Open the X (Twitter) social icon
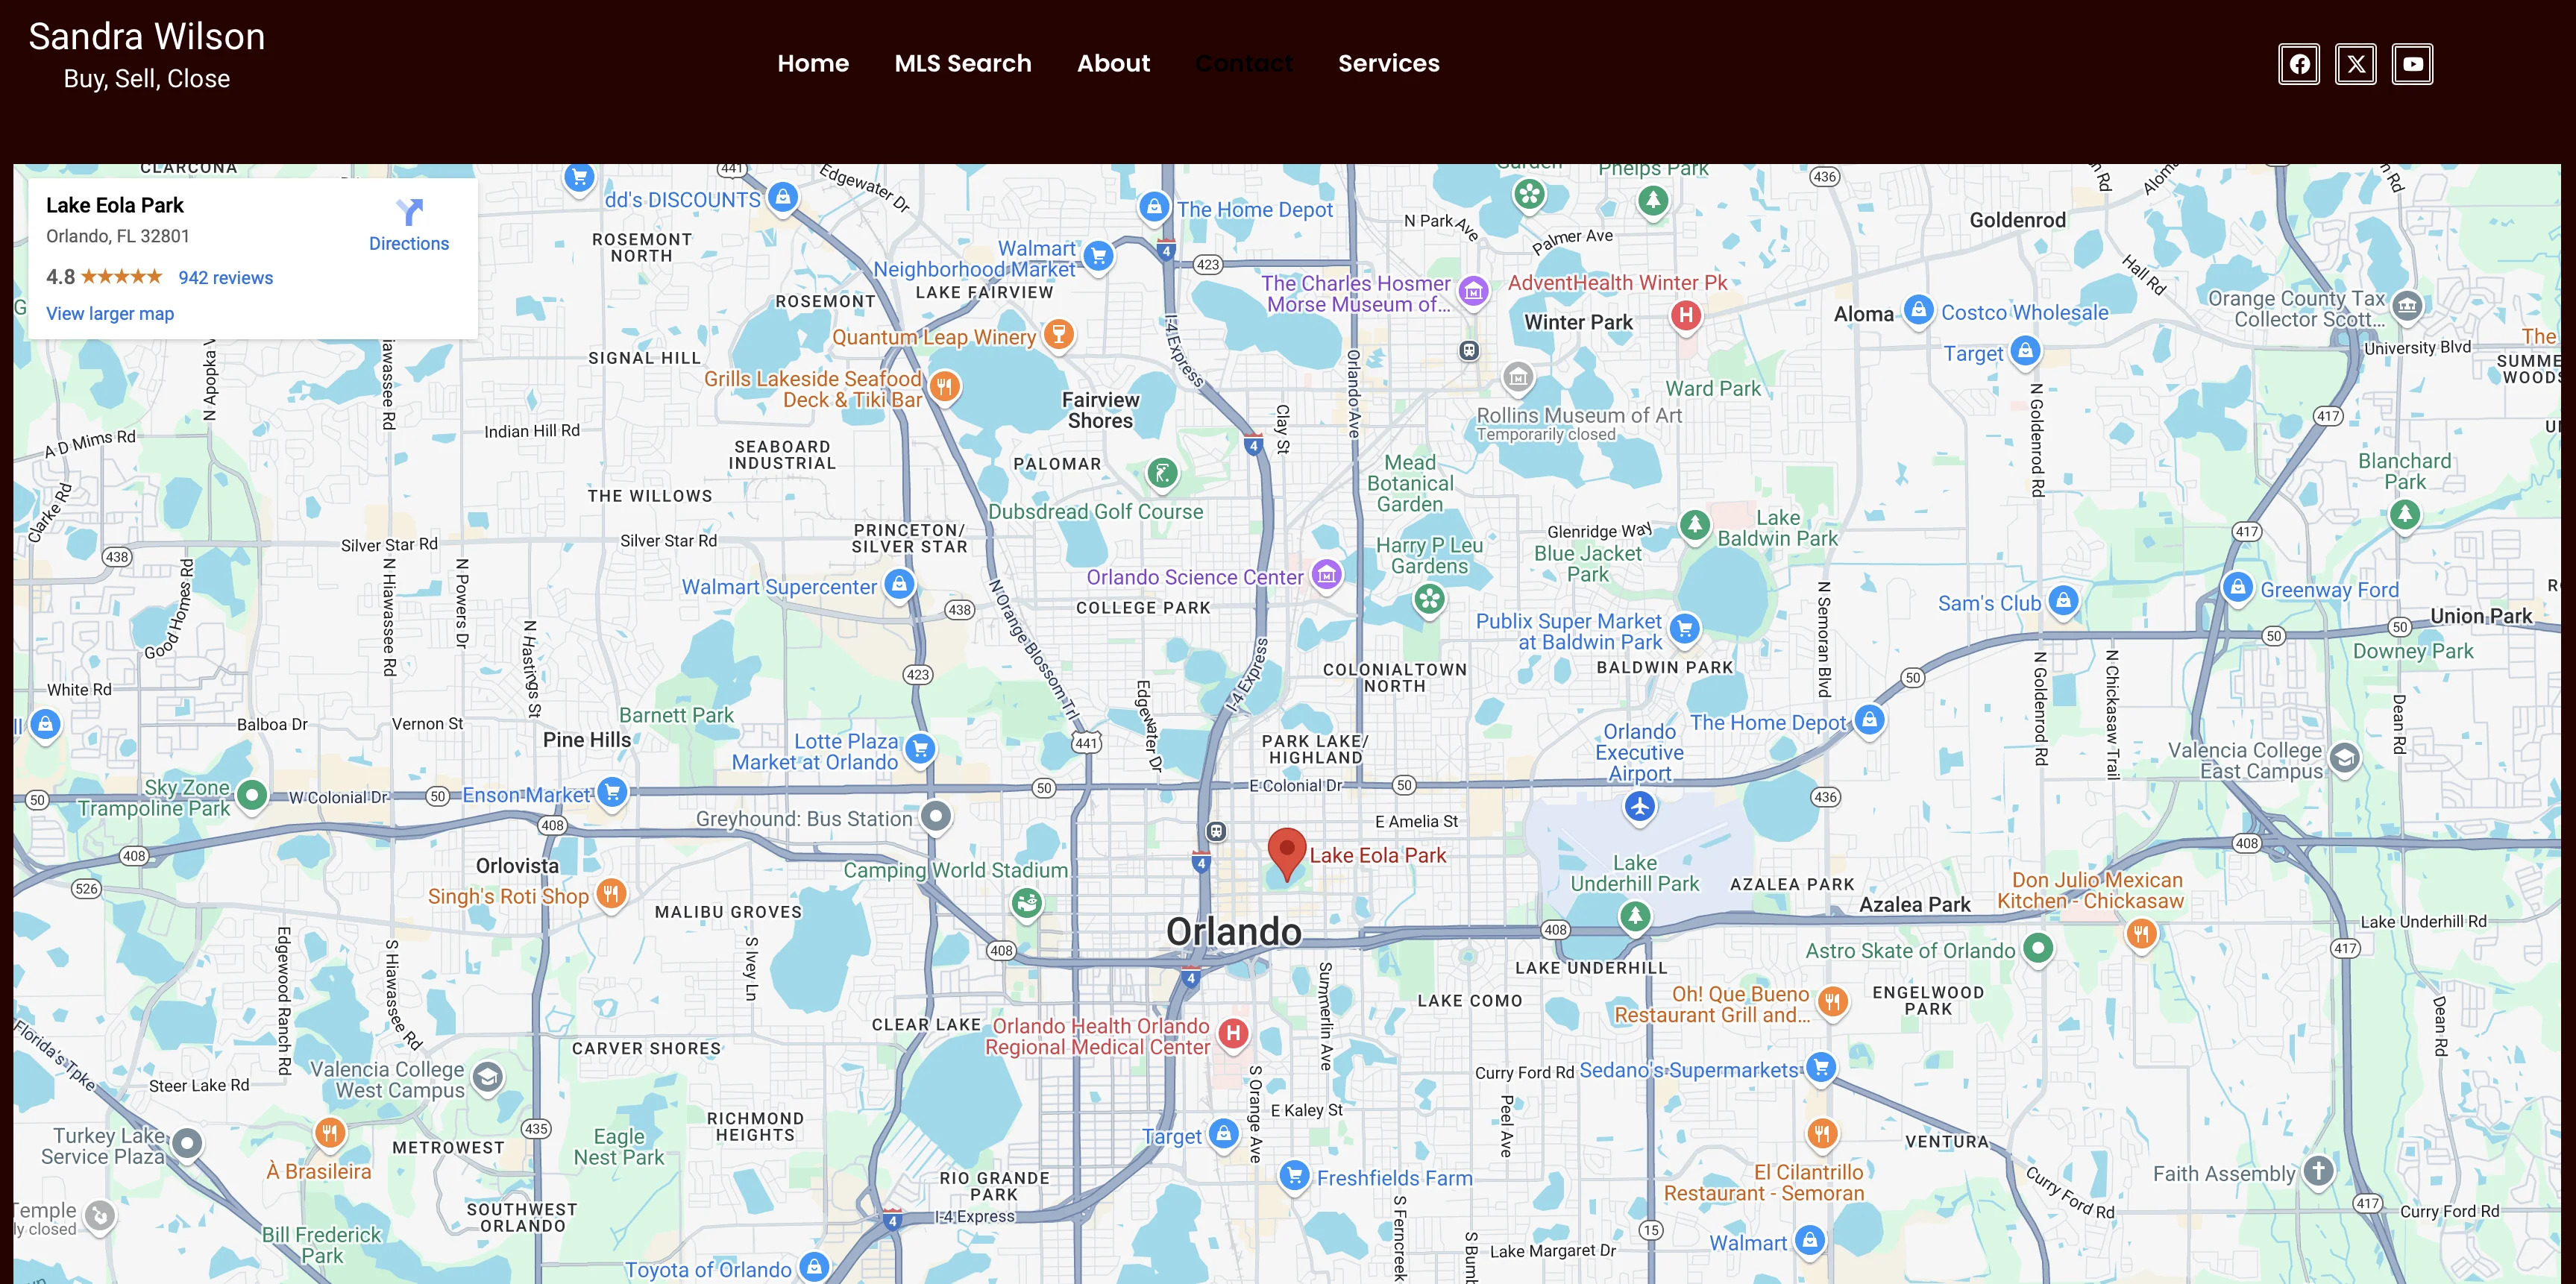Screen dimensions: 2576x1284 click(x=2356, y=64)
